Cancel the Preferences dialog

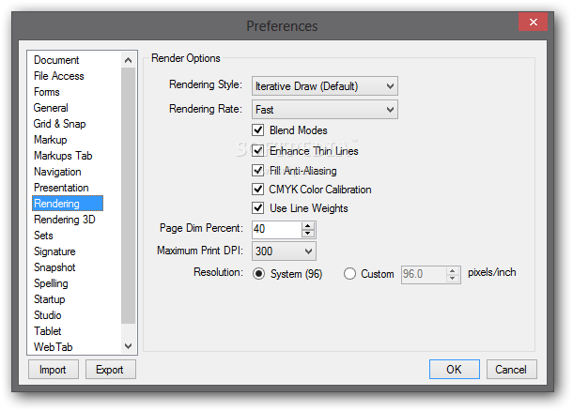(511, 370)
